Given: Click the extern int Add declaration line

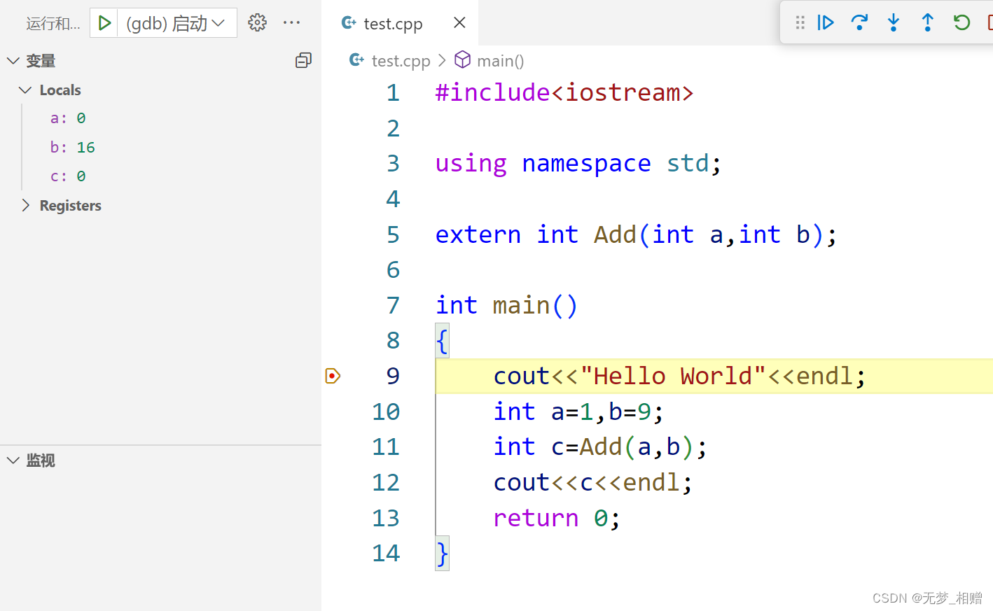Looking at the screenshot, I should click(636, 234).
